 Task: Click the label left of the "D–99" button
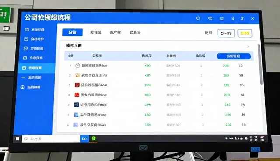point(208,33)
